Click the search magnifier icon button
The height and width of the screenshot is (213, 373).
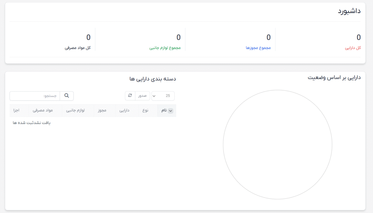tap(67, 96)
